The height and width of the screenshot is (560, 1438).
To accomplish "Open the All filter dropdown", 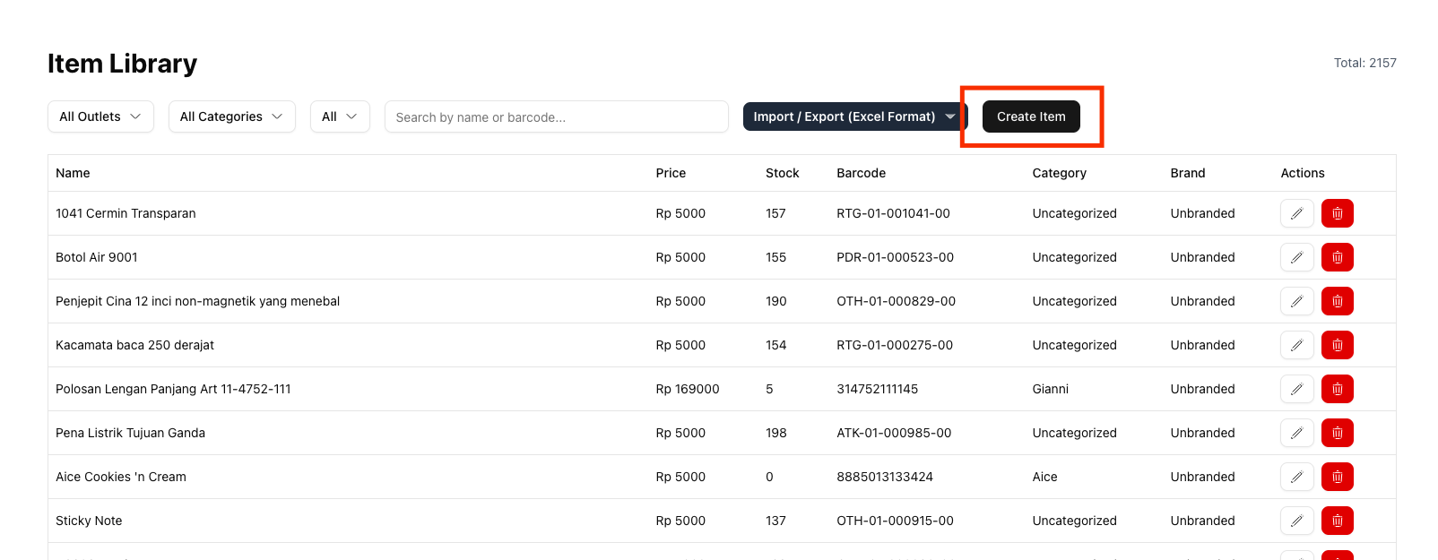I will pos(340,116).
